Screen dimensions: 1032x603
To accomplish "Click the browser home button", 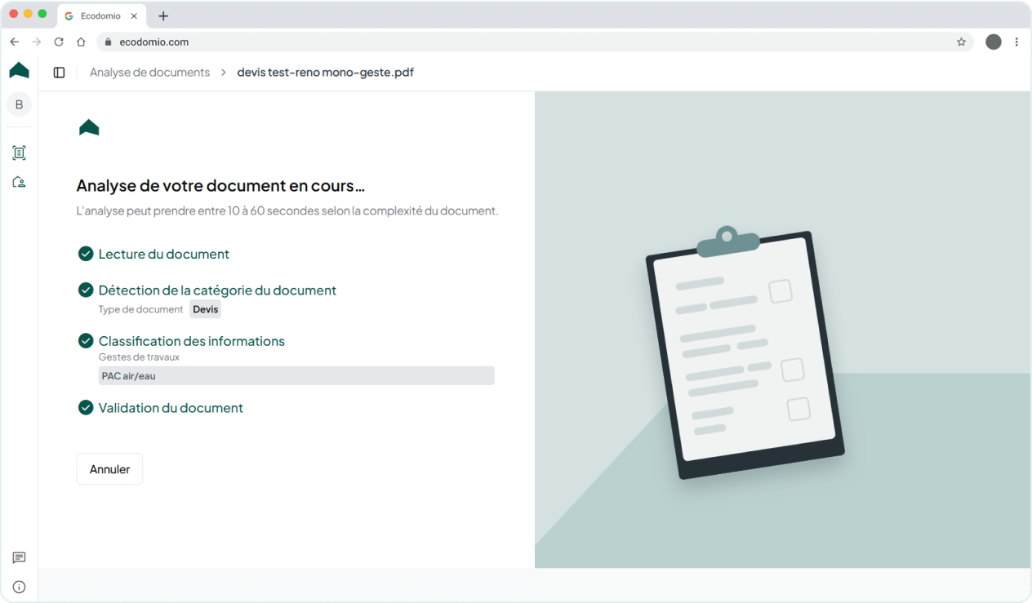I will [81, 42].
